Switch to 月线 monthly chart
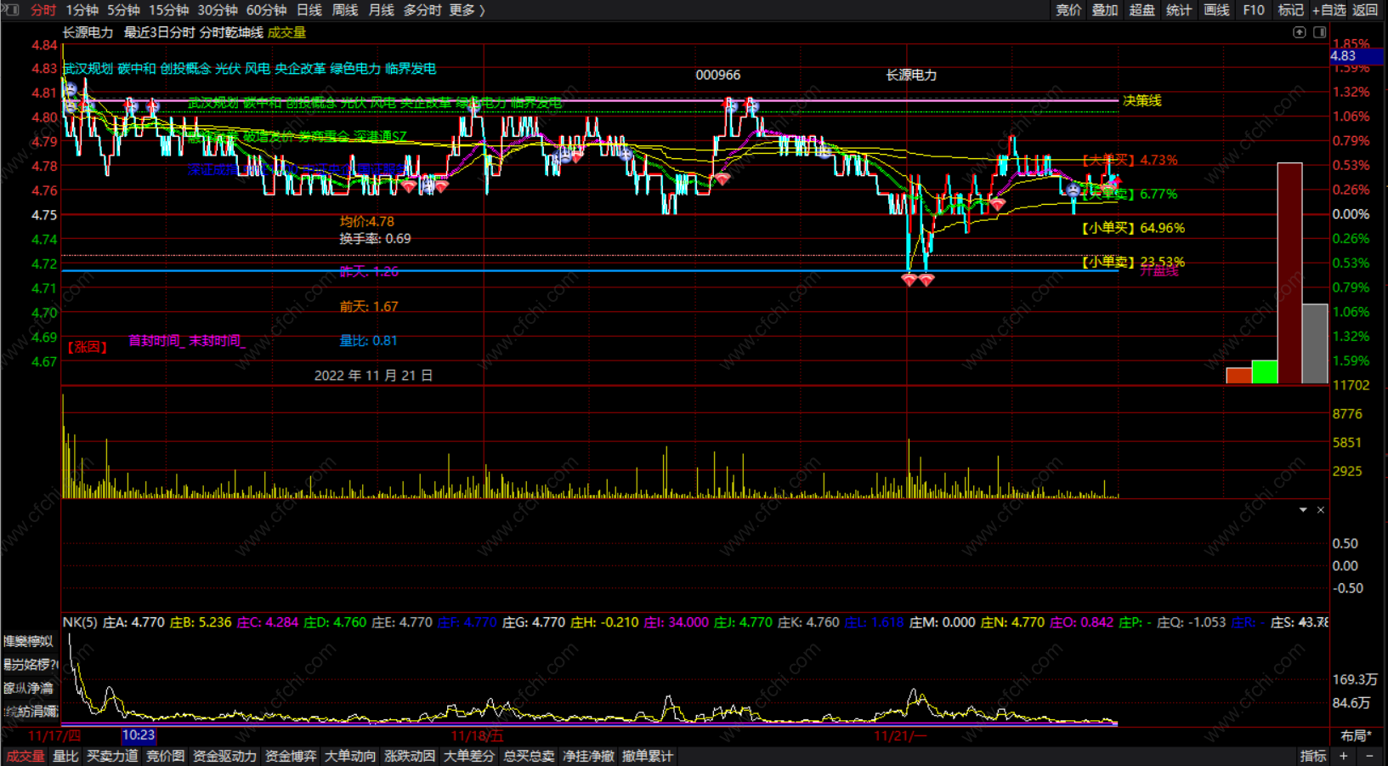The width and height of the screenshot is (1388, 766). (x=382, y=10)
